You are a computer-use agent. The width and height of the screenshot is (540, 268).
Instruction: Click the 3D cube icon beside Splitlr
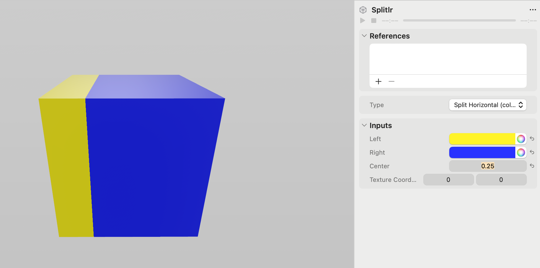(x=363, y=9)
